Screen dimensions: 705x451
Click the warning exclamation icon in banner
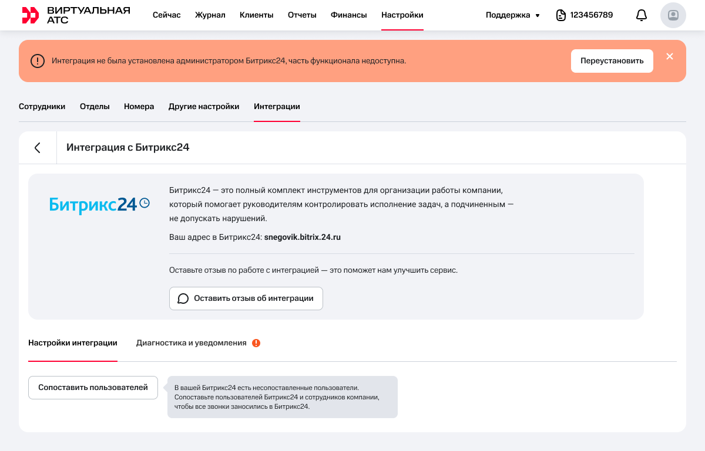[38, 61]
